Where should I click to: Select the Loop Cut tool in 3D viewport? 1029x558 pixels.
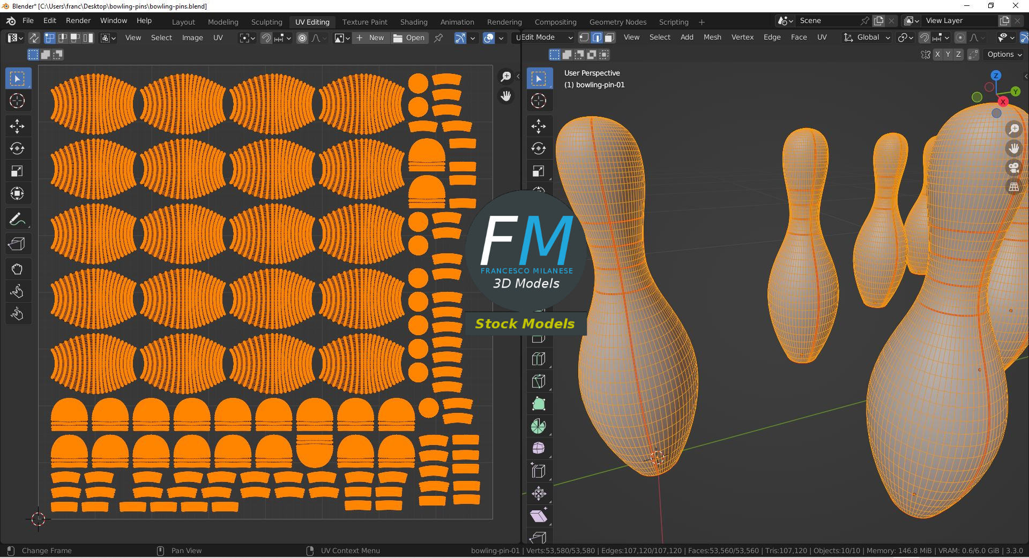539,359
